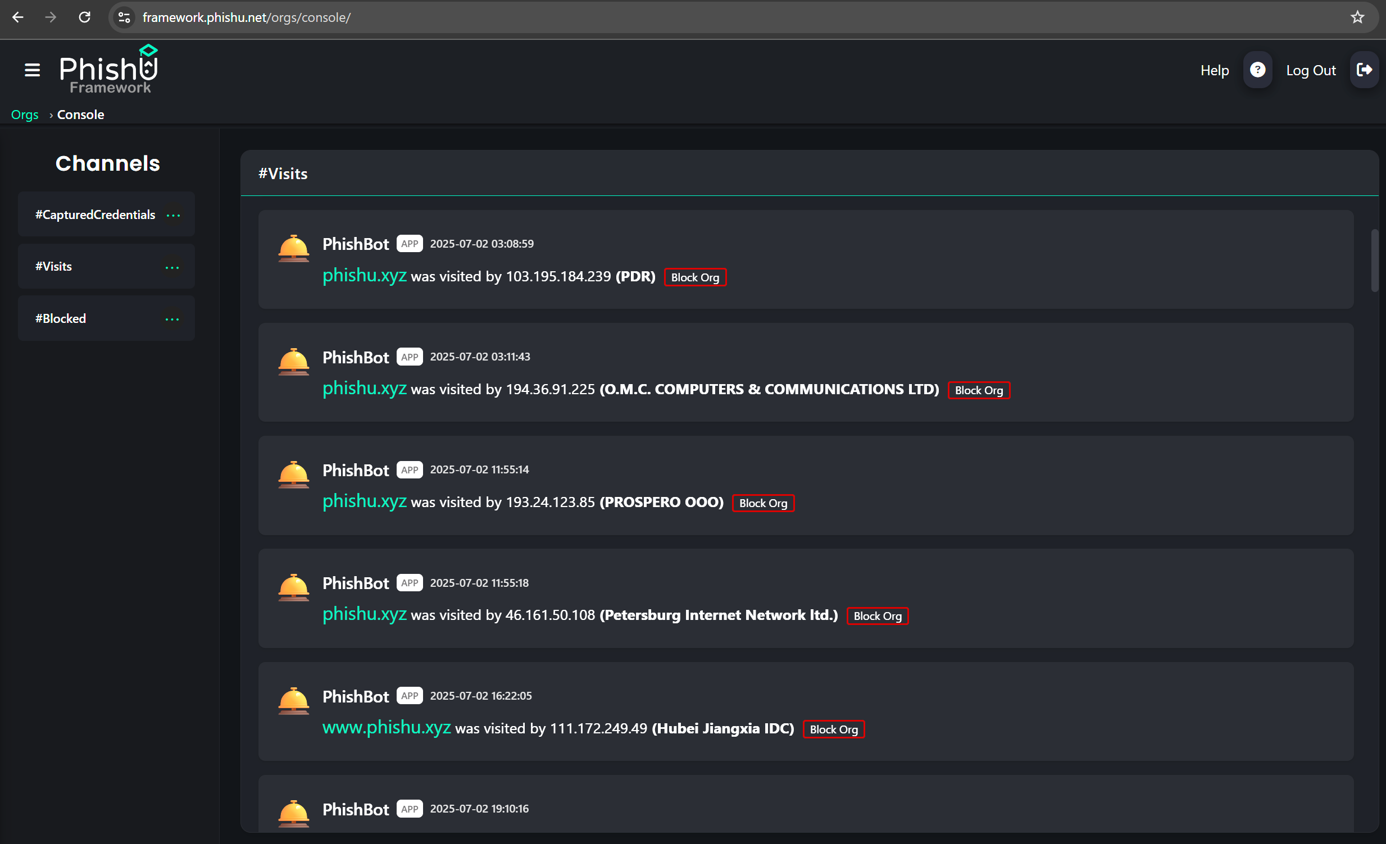Viewport: 1386px width, 844px height.
Task: Open phishu.xyz link in 194.36.91.225 message
Action: coord(365,389)
